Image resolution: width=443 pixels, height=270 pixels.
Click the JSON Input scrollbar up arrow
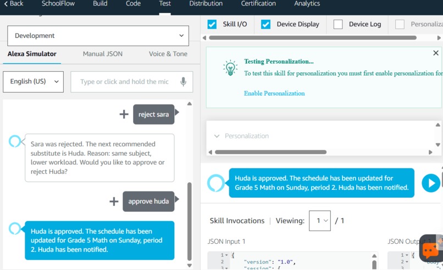click(374, 256)
